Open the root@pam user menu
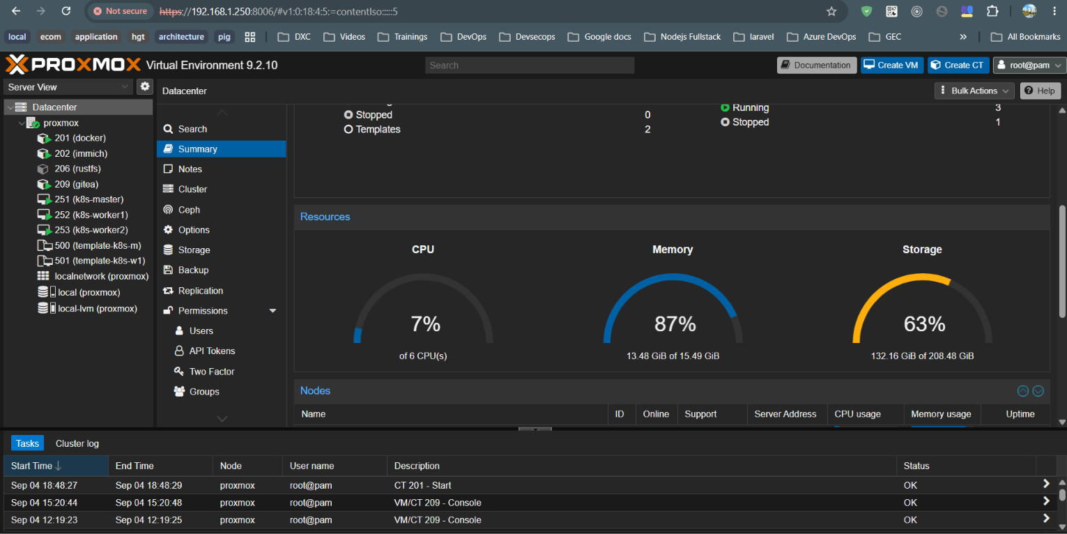This screenshot has height=534, width=1067. click(1029, 65)
